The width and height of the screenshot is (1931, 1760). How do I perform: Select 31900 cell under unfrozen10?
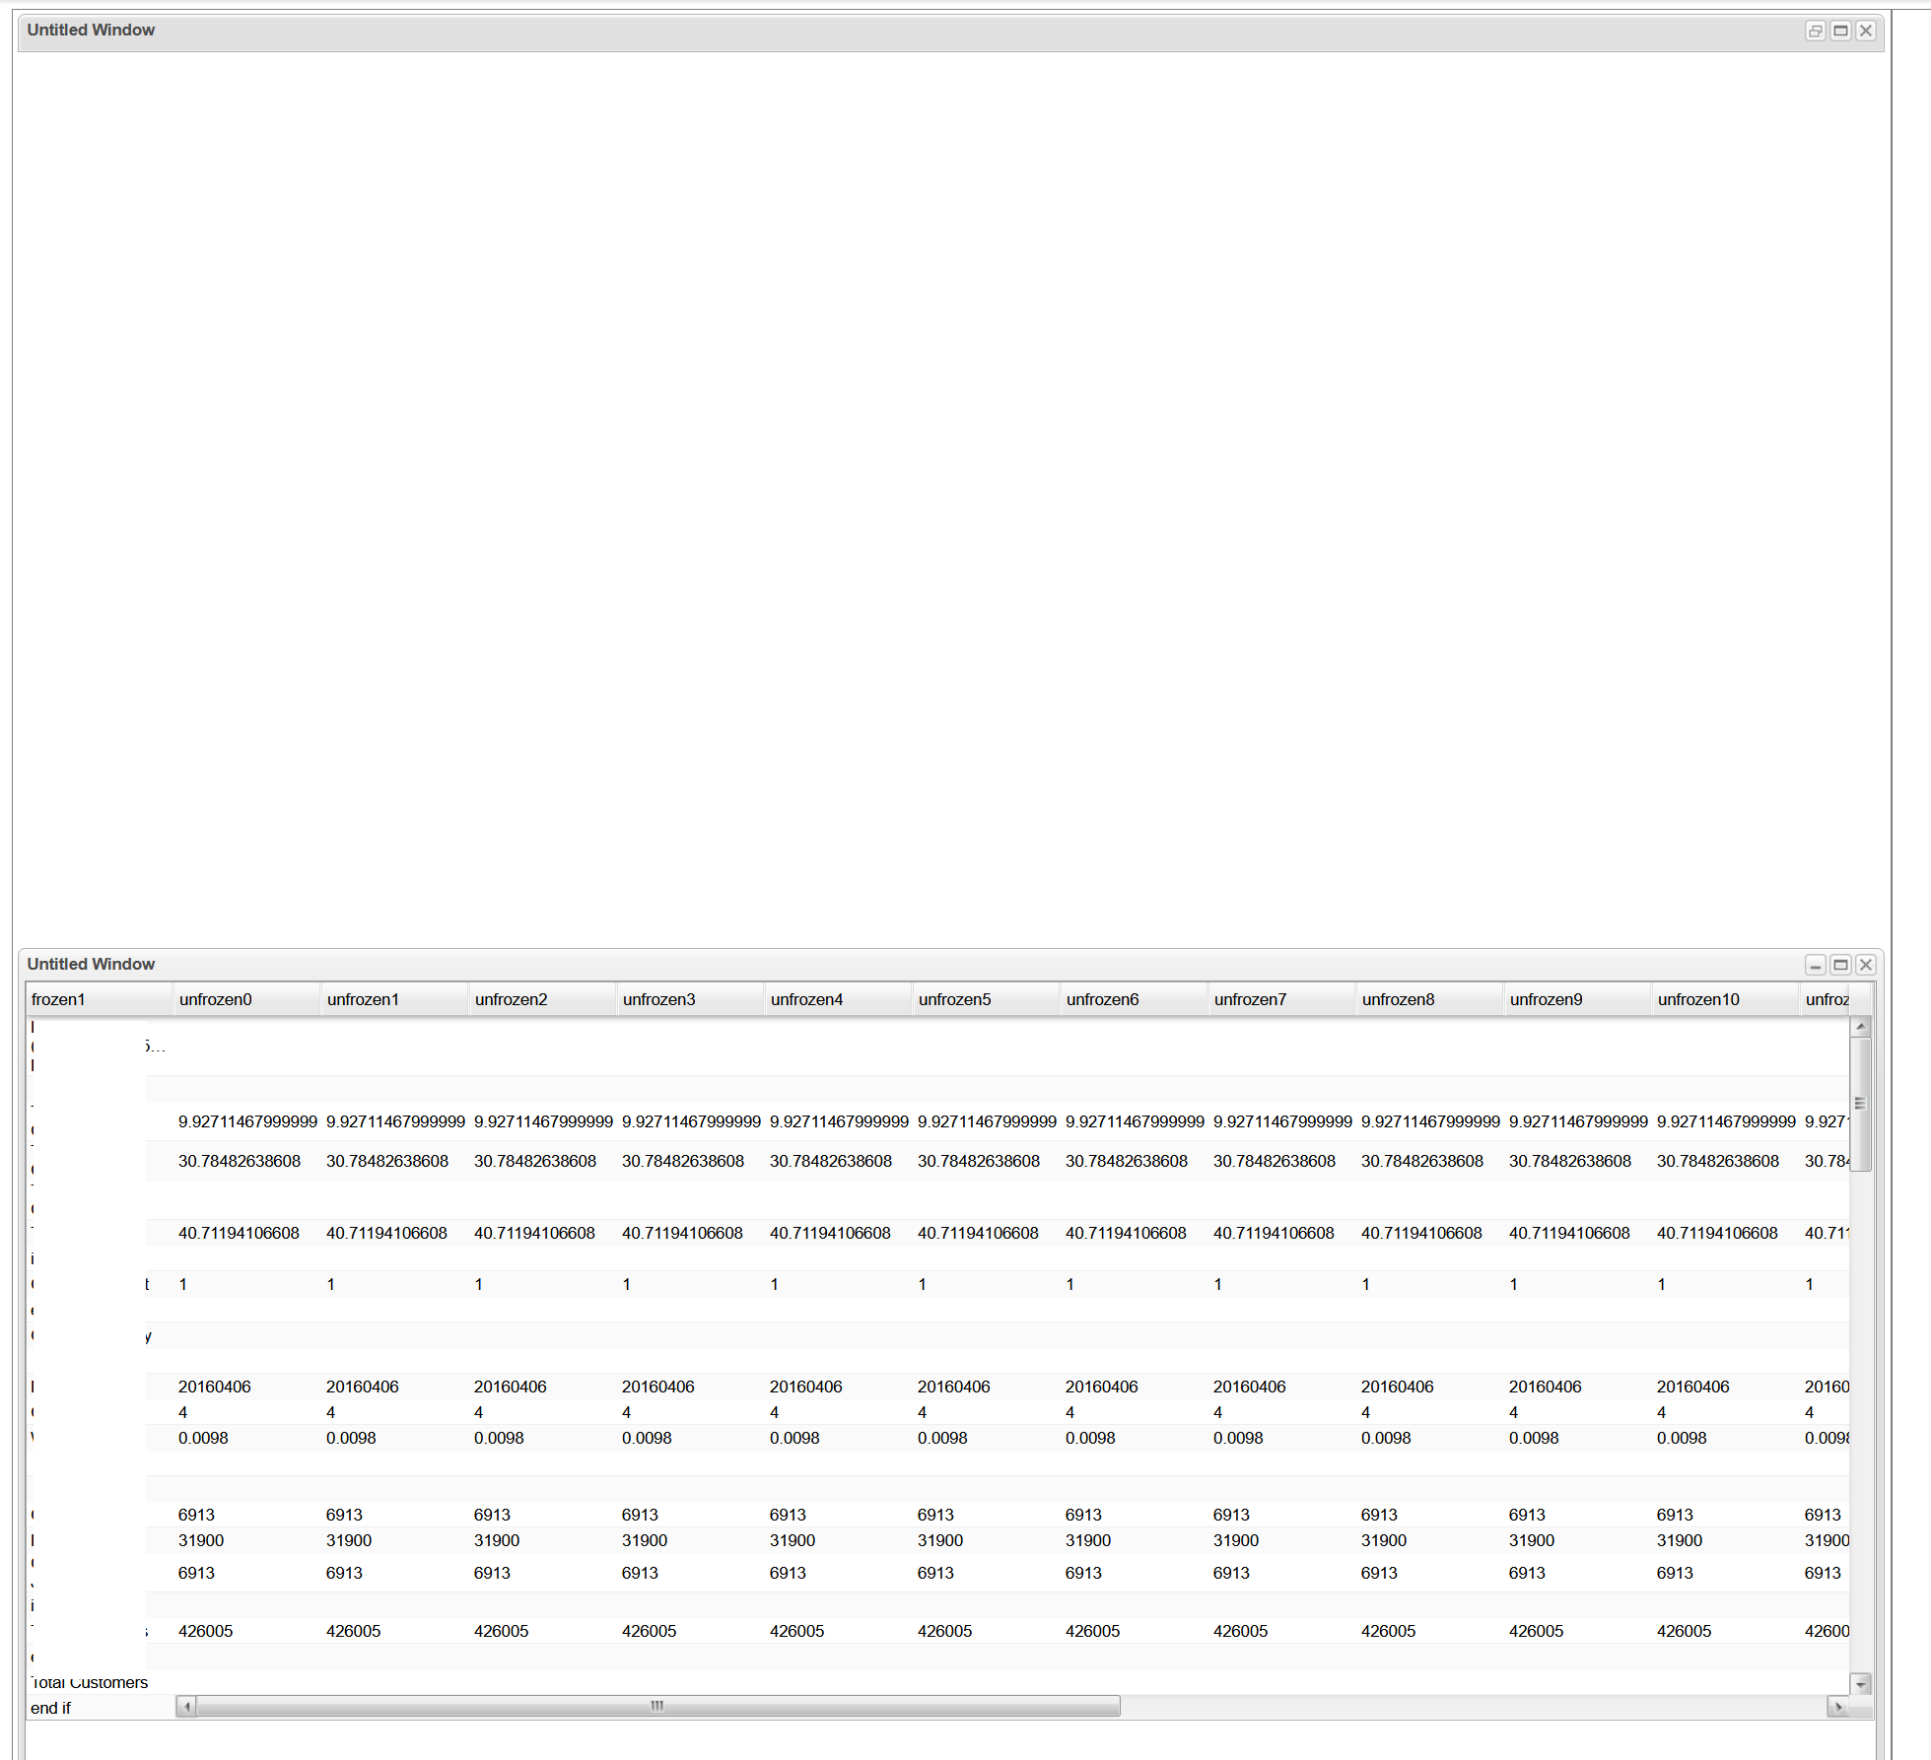1726,1540
